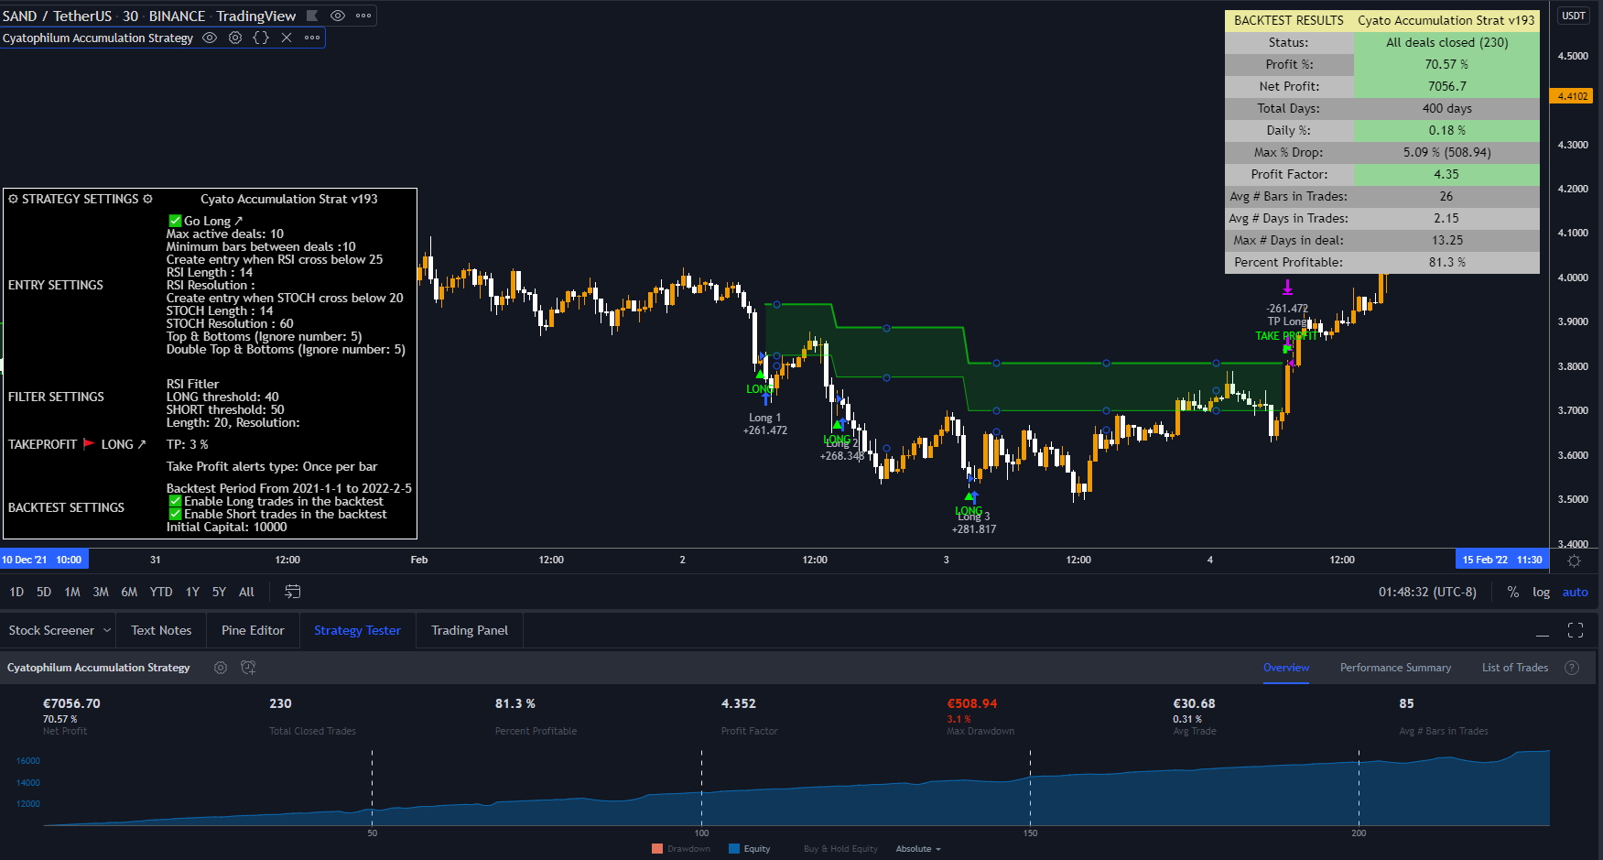Open the Trading Panel tab

tap(470, 630)
